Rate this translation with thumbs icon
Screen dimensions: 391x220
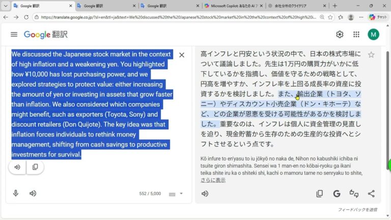[x=354, y=194]
